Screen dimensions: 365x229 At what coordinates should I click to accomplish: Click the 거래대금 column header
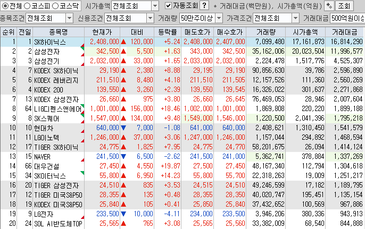[x=345, y=32]
